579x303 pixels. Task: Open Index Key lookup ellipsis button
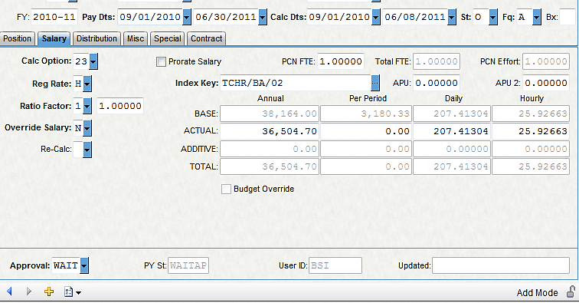click(x=375, y=83)
